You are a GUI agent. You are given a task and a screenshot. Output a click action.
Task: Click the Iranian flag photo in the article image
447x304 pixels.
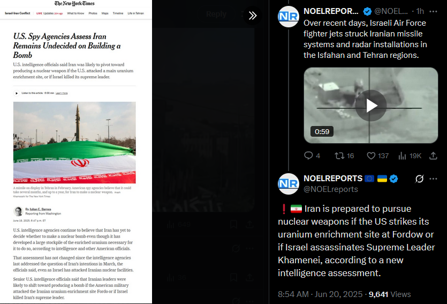[x=74, y=143]
